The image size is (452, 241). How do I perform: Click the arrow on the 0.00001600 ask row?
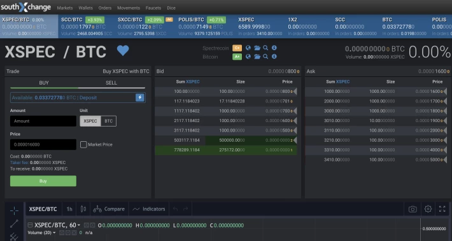(x=445, y=92)
